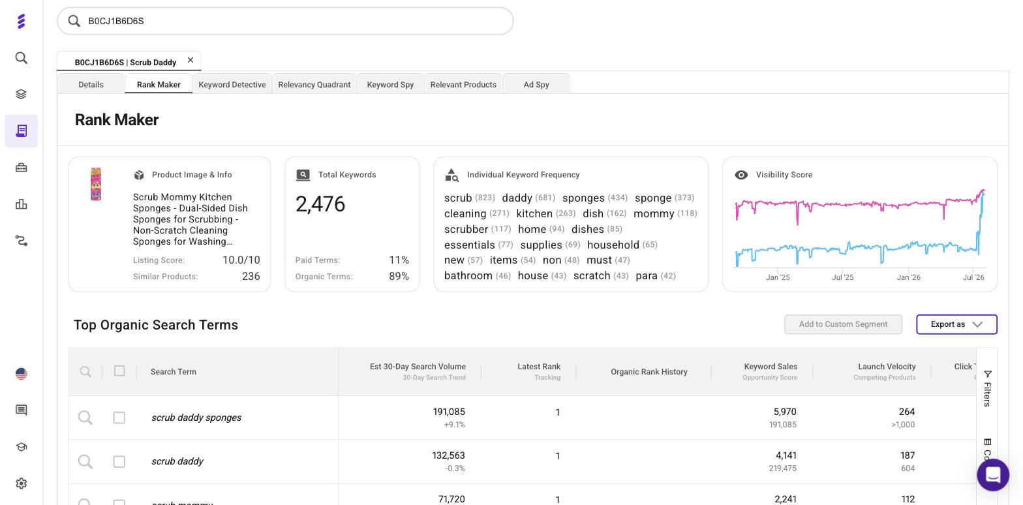
Task: Click the table header search magnifier icon
Action: click(85, 371)
